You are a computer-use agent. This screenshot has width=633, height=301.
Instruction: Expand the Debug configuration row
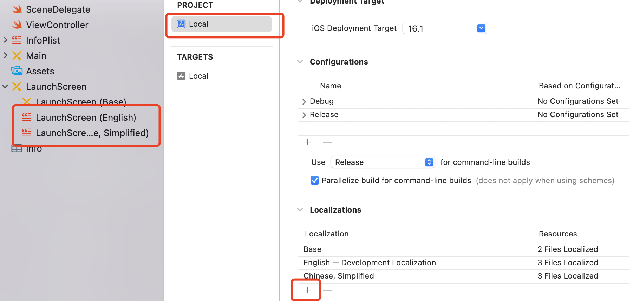[304, 102]
